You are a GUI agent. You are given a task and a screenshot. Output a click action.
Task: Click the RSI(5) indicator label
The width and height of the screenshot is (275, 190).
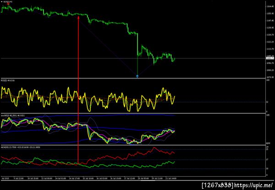pos(8,80)
